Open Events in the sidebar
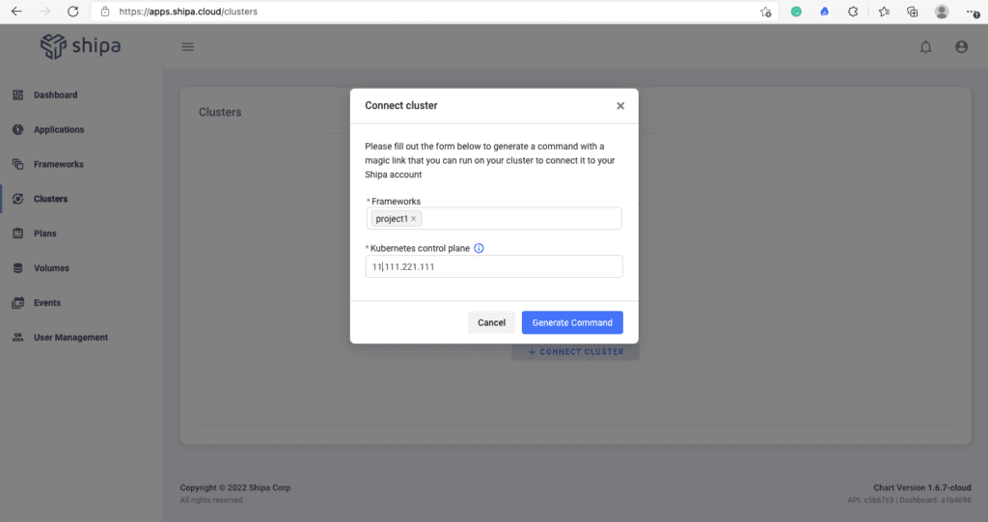 [x=46, y=303]
